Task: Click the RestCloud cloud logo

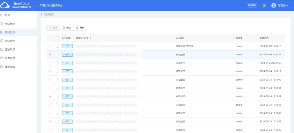Action: tap(5, 5)
